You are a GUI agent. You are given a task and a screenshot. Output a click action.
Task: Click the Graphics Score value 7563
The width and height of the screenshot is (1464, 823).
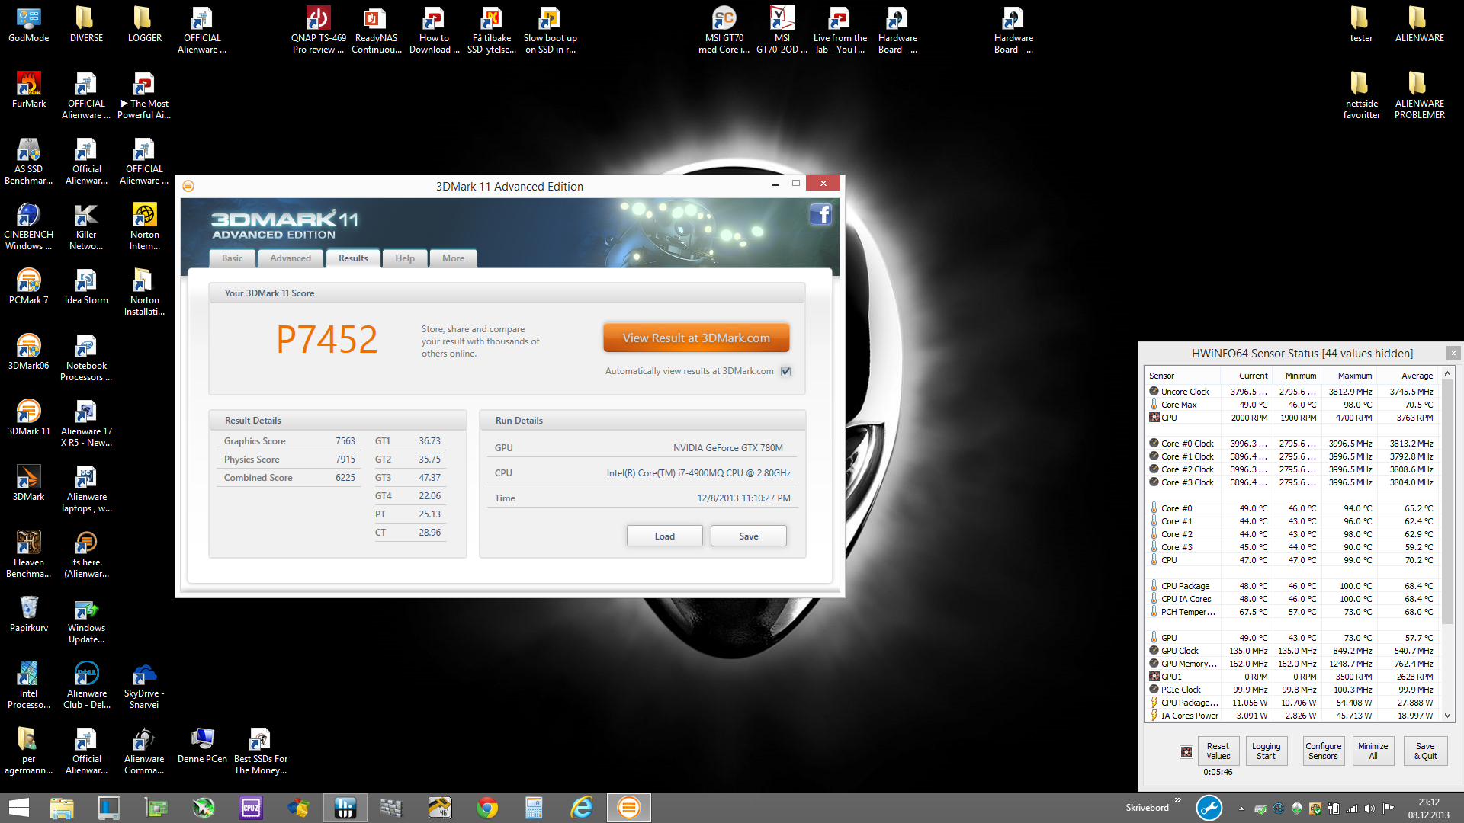coord(345,441)
